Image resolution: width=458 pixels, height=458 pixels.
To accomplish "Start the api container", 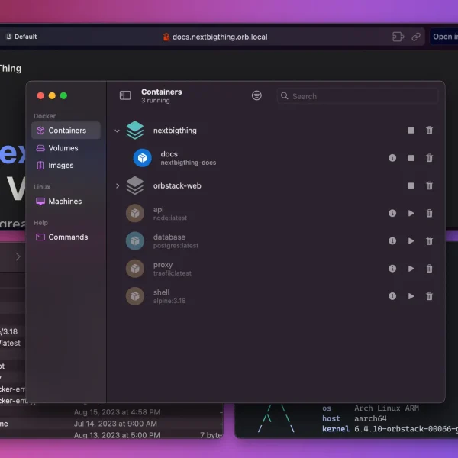I will (411, 213).
